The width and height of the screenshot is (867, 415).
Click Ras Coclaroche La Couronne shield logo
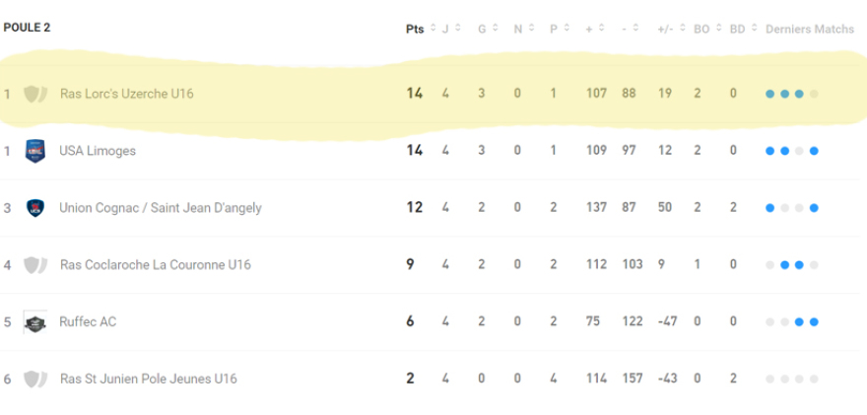tap(35, 264)
